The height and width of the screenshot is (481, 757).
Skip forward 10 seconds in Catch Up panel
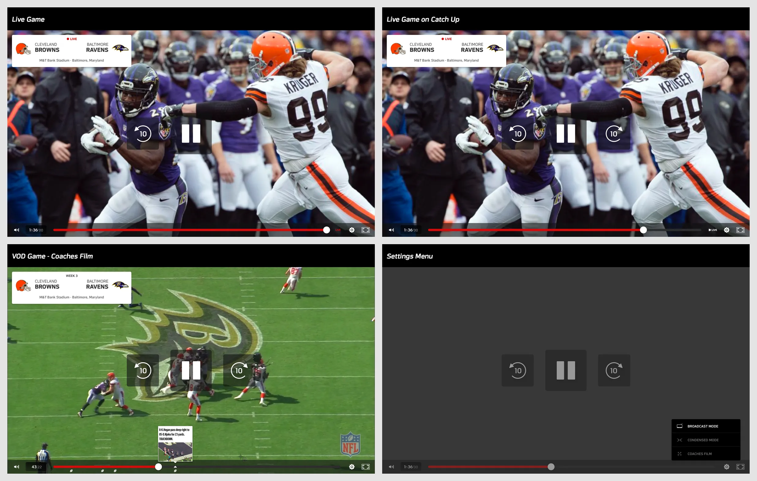(614, 133)
